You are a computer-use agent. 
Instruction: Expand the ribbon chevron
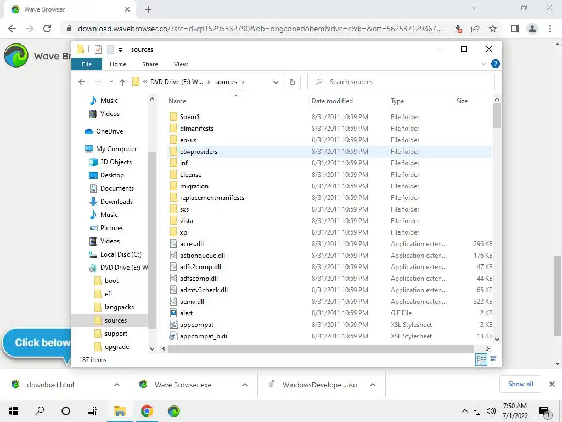(x=483, y=64)
